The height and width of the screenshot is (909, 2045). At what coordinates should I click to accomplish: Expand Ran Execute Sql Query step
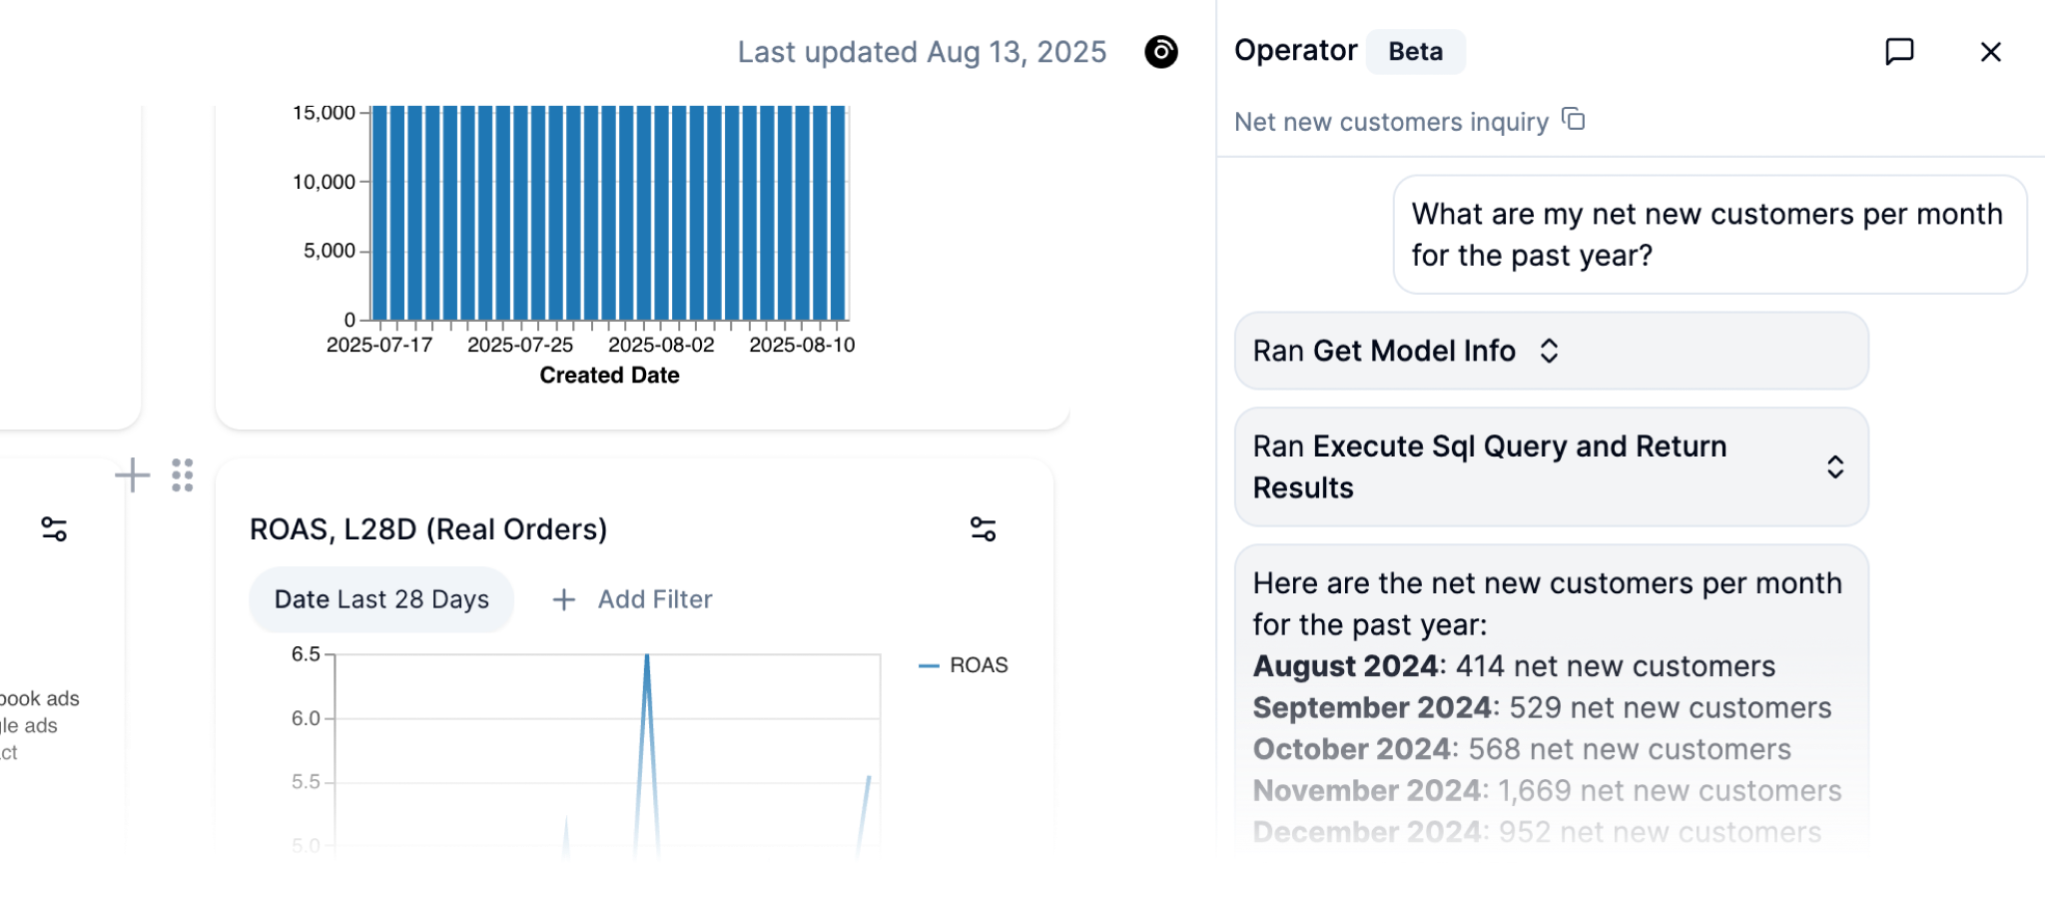(x=1551, y=466)
